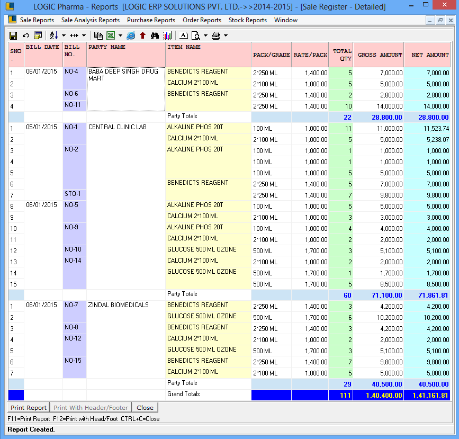Image resolution: width=459 pixels, height=439 pixels.
Task: Select party BABA DEEP SINGH DRUG MART
Action: tap(126, 89)
